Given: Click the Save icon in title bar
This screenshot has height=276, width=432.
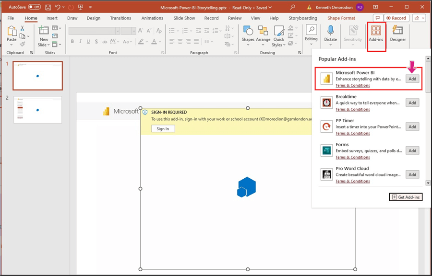Looking at the screenshot, I should (47, 7).
